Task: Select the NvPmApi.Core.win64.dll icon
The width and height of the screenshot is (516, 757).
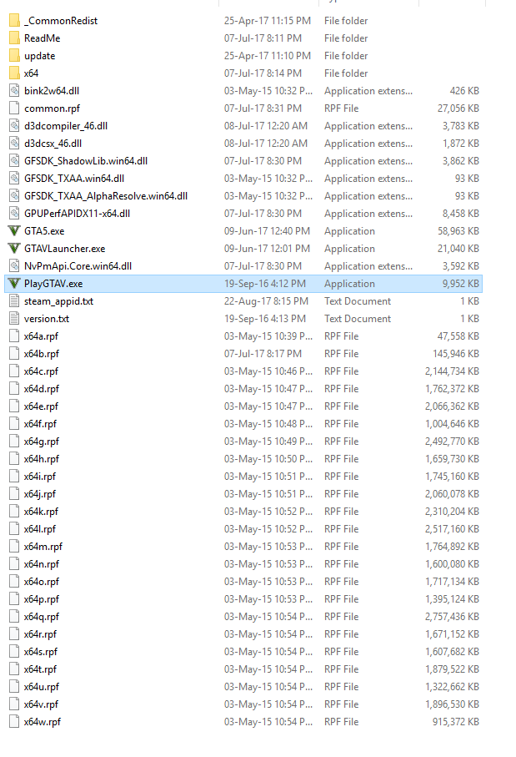Action: click(14, 266)
